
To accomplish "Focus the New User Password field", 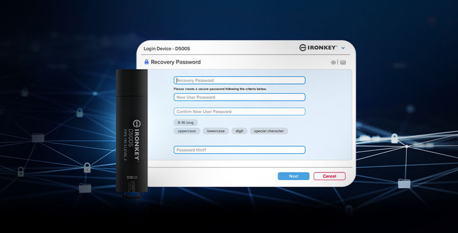I will 239,97.
